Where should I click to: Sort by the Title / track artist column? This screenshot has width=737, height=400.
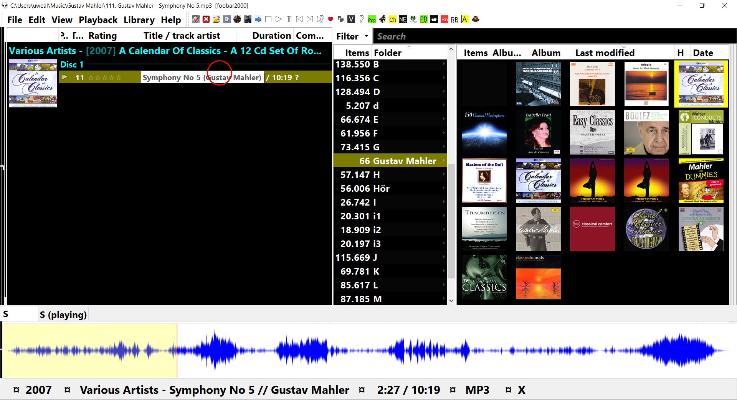pos(188,36)
